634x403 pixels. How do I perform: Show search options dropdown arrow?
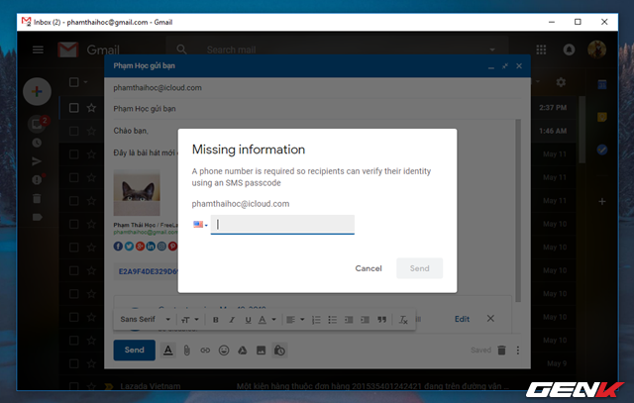[x=492, y=50]
